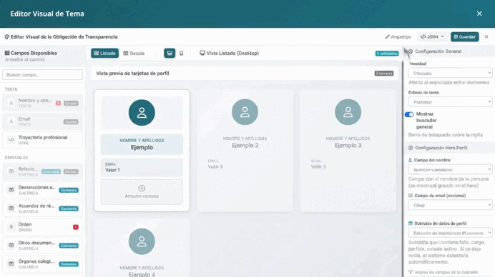Viewport: 495px width, 277px height.
Task: Click the order icon beside Orden
Action: [x=11, y=227]
